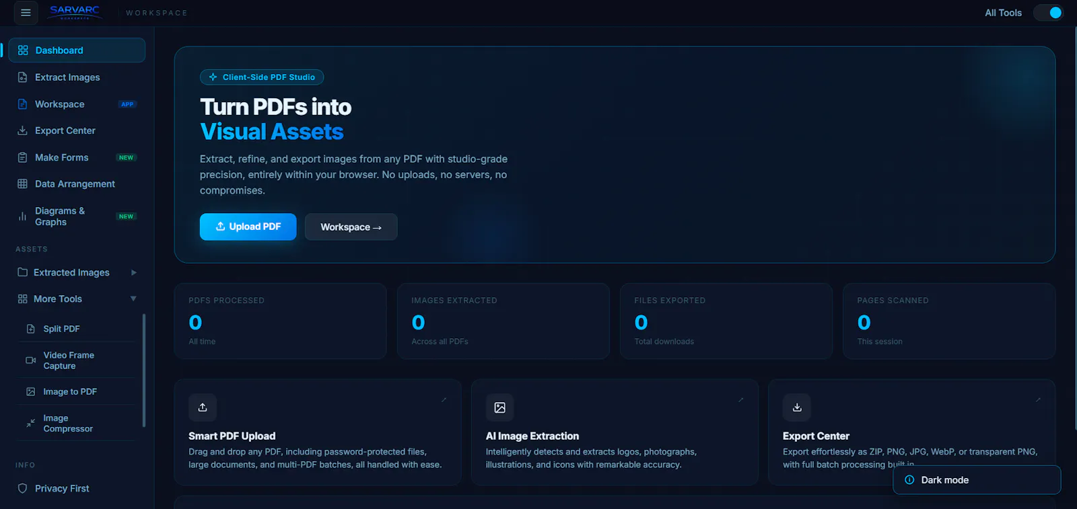Open the Smart PDF Upload card arrow

(444, 399)
